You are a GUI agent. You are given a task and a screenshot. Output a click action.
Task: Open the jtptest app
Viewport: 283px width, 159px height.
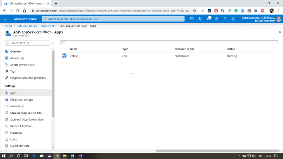(74, 56)
